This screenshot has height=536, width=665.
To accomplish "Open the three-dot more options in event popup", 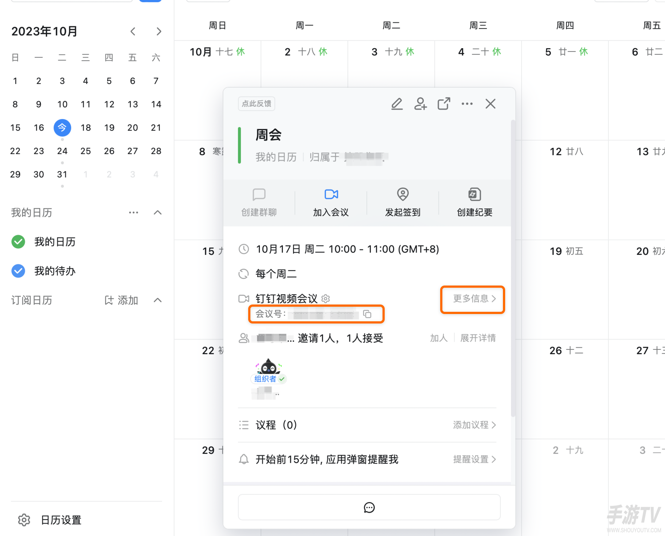I will tap(467, 104).
